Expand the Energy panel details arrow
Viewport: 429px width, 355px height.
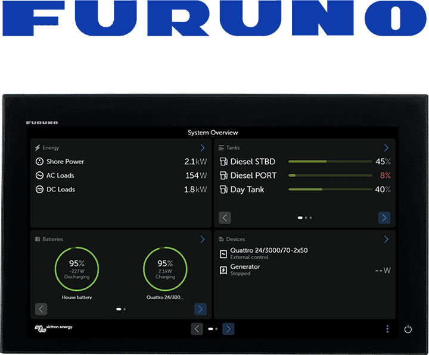pos(203,147)
